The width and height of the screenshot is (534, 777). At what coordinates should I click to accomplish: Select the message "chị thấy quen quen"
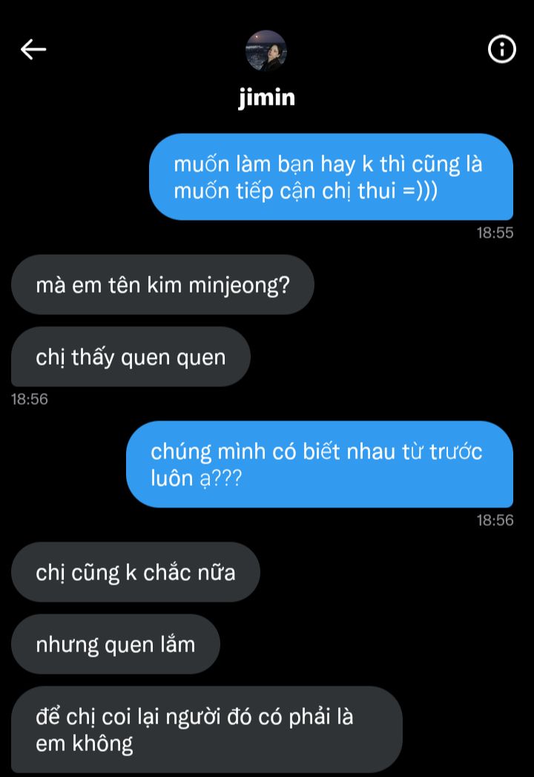(x=131, y=357)
